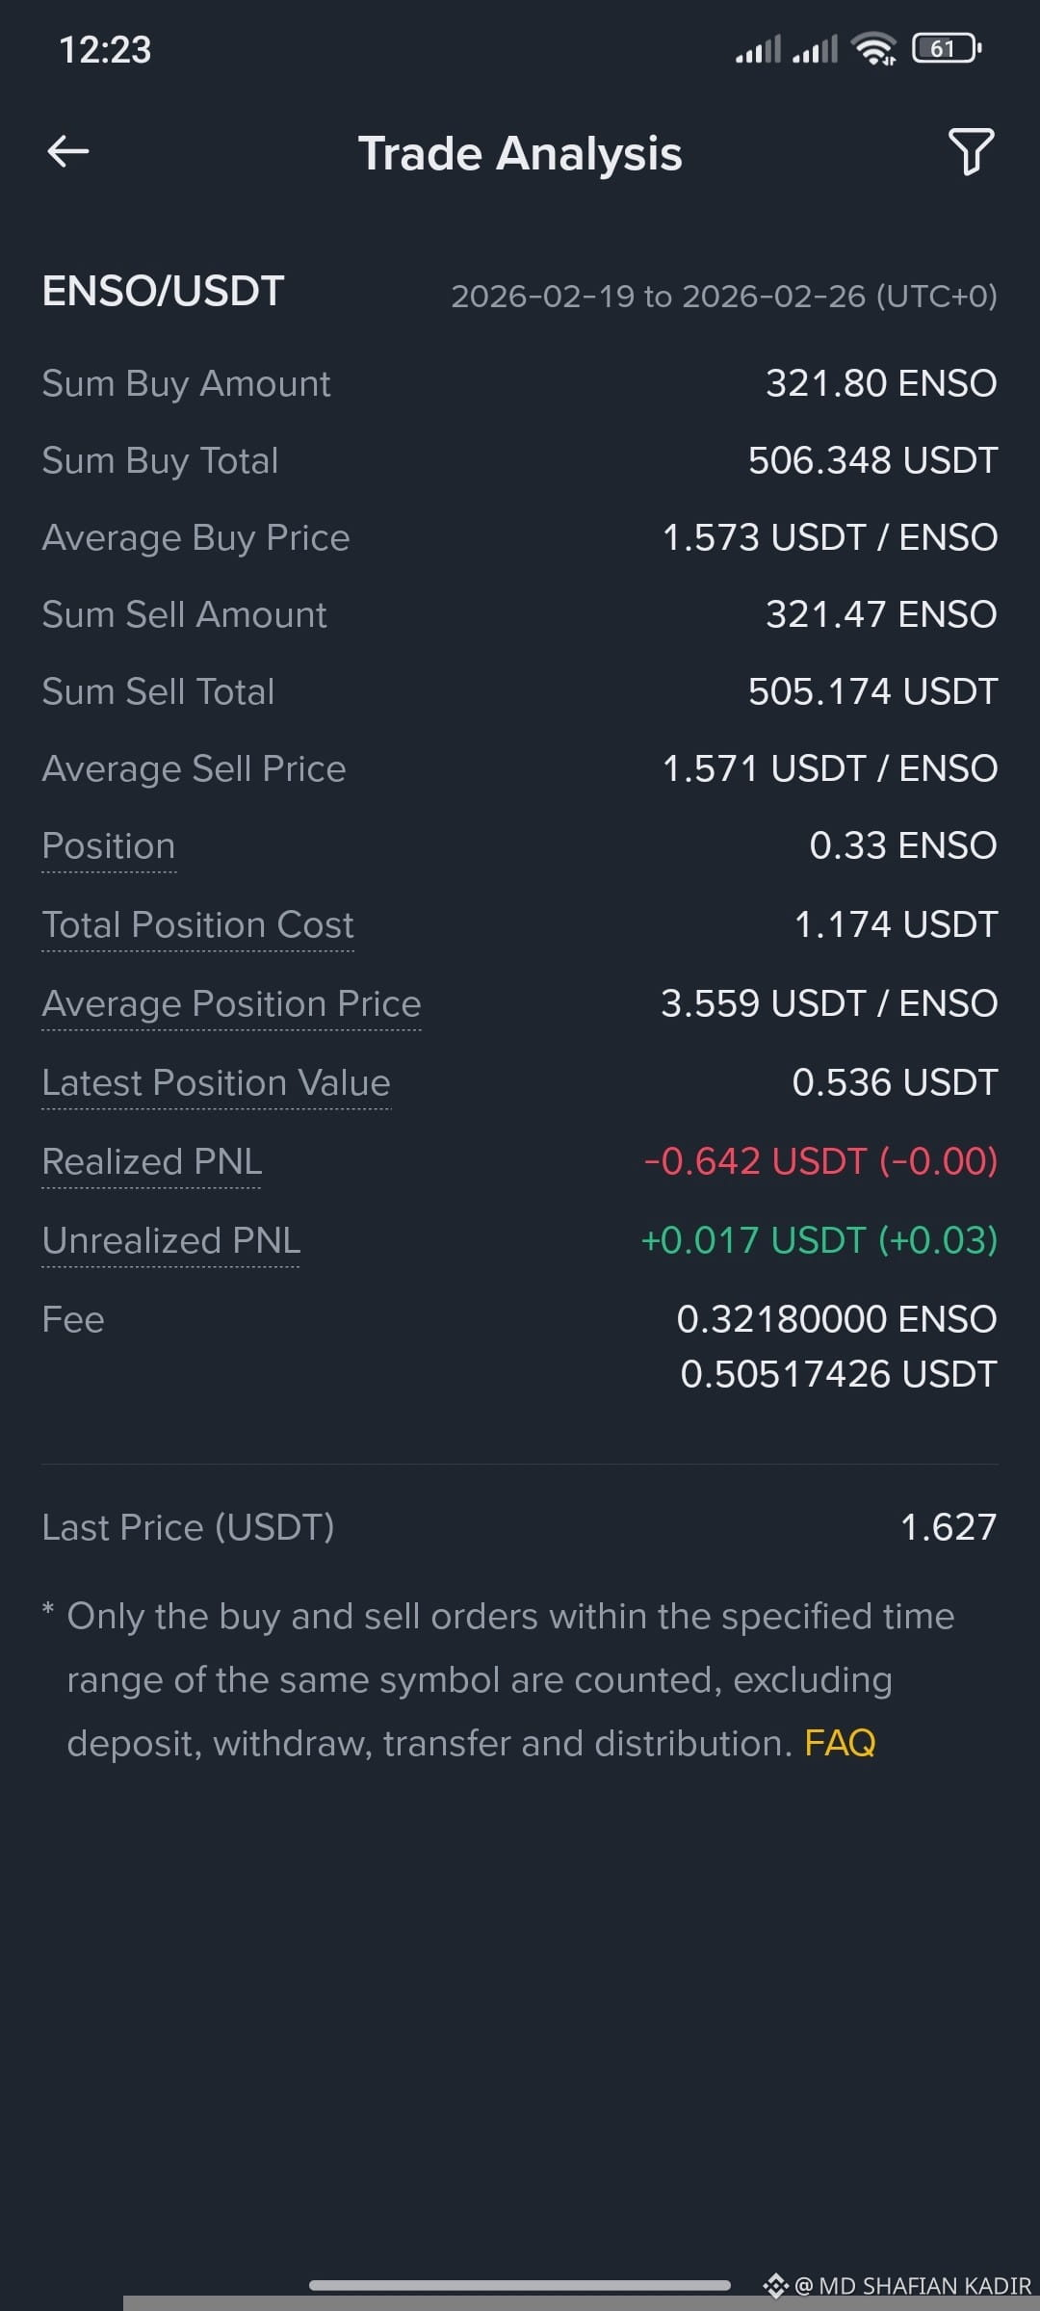Tap the Unrealized PNL label
The width and height of the screenshot is (1040, 2311).
pyautogui.click(x=170, y=1240)
